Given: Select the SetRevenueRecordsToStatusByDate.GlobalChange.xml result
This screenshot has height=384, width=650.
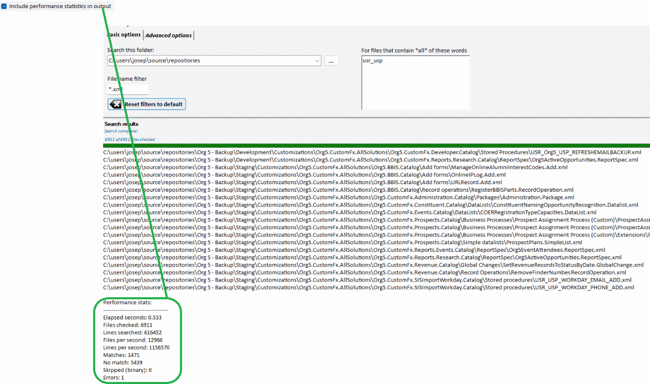Looking at the screenshot, I should click(374, 265).
